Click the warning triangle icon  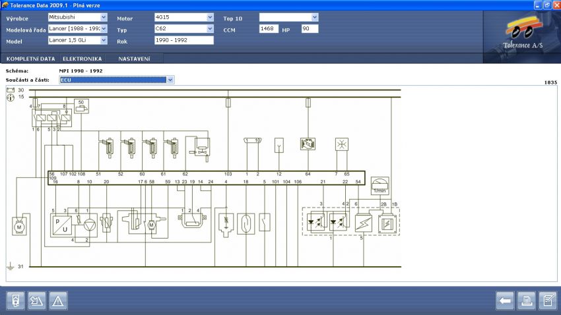click(x=58, y=301)
